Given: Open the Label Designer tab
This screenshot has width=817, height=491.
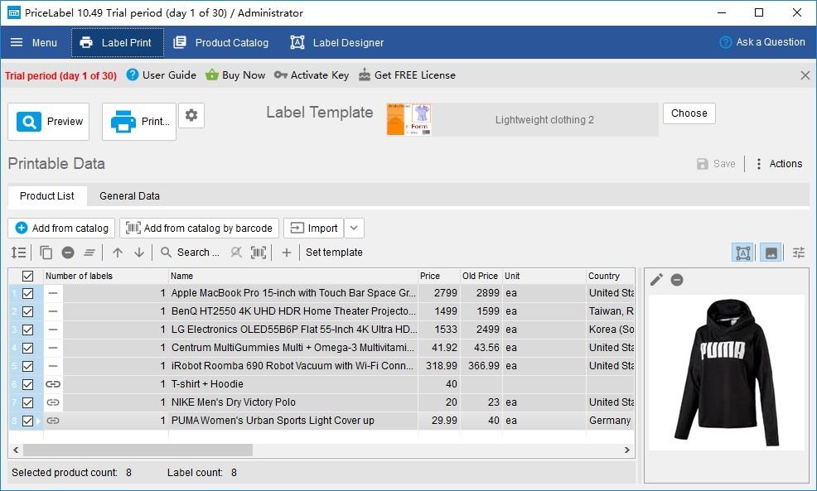Looking at the screenshot, I should (336, 43).
